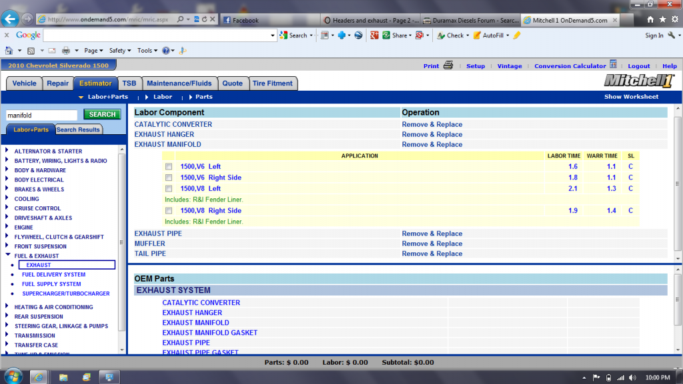Switch to the Tire Fitment tab

click(273, 83)
